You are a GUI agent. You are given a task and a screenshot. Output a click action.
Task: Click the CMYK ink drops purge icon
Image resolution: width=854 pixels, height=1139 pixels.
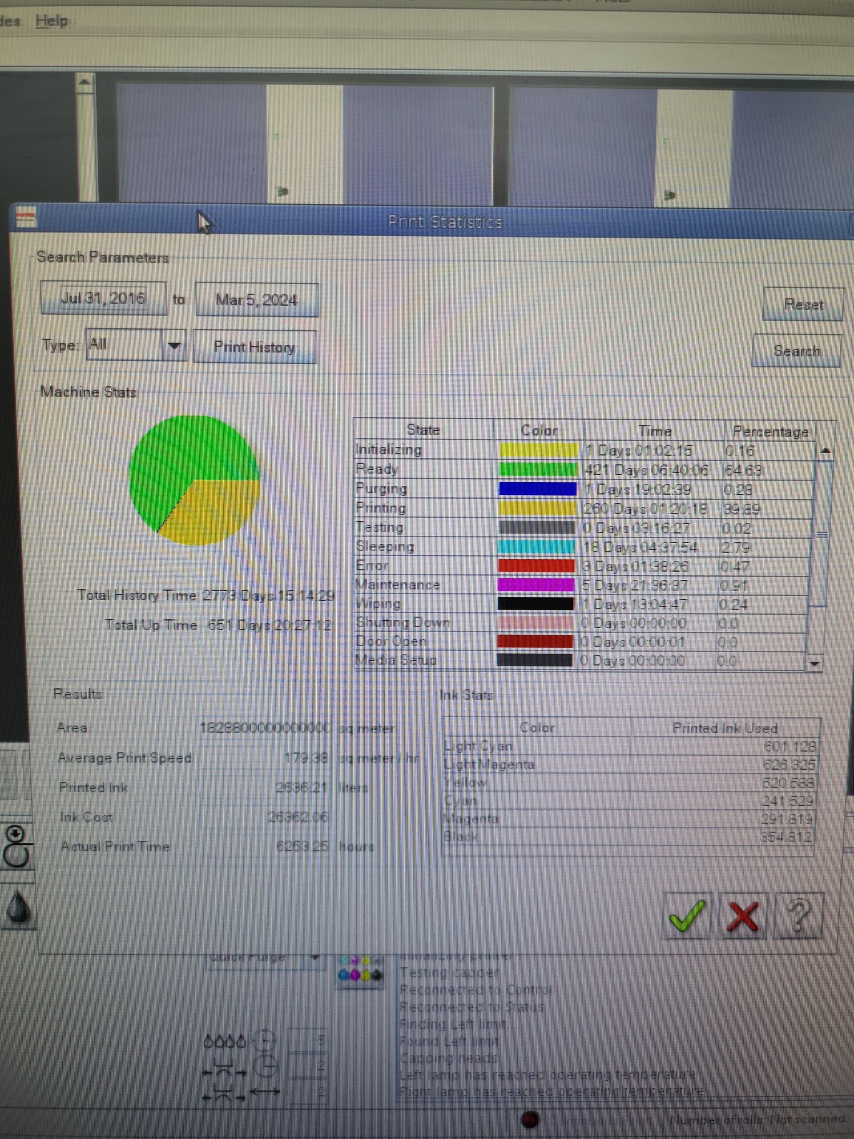click(x=360, y=971)
